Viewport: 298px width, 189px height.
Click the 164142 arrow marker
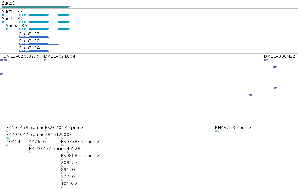[7, 145]
